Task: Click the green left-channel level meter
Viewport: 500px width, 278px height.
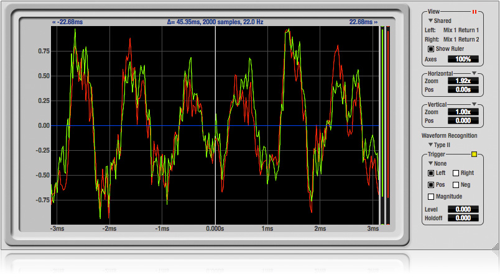Action: [382, 125]
